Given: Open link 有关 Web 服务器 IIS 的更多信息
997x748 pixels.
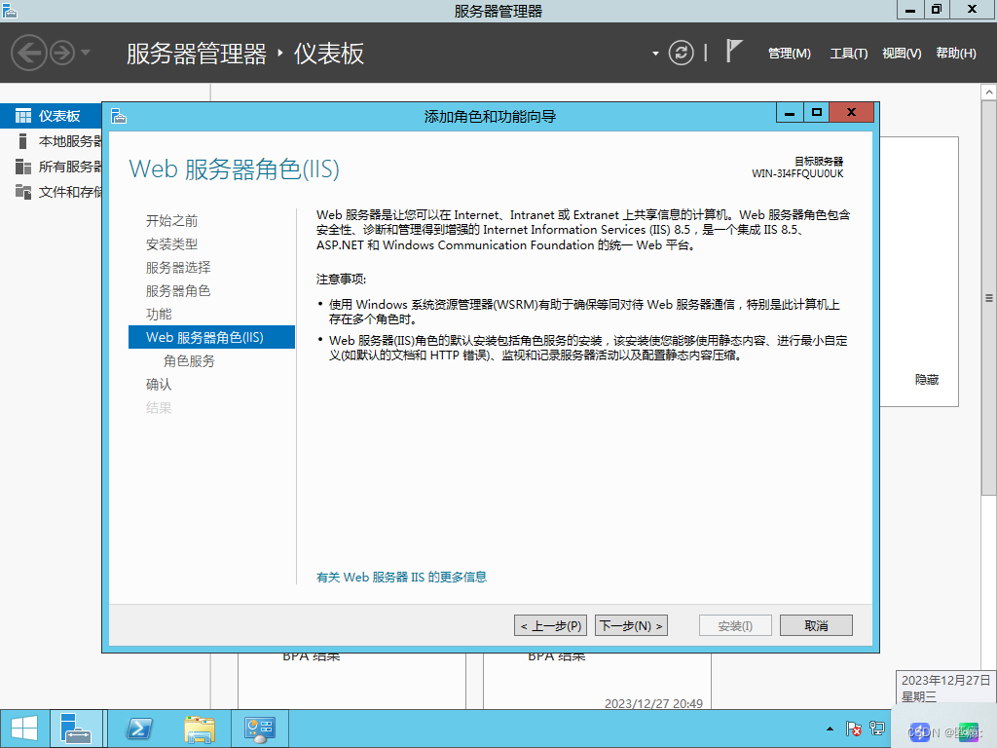Looking at the screenshot, I should pyautogui.click(x=401, y=577).
